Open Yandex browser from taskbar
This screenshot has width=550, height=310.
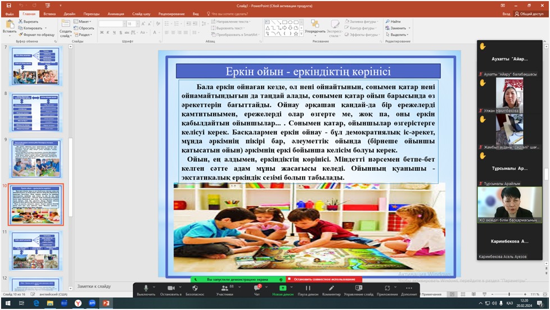78,303
